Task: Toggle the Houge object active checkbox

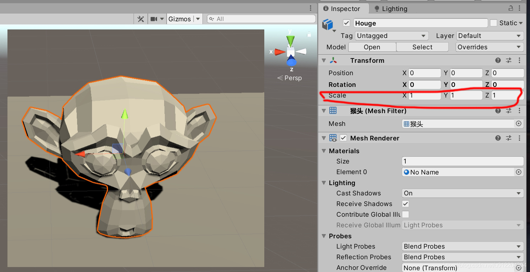Action: 347,23
